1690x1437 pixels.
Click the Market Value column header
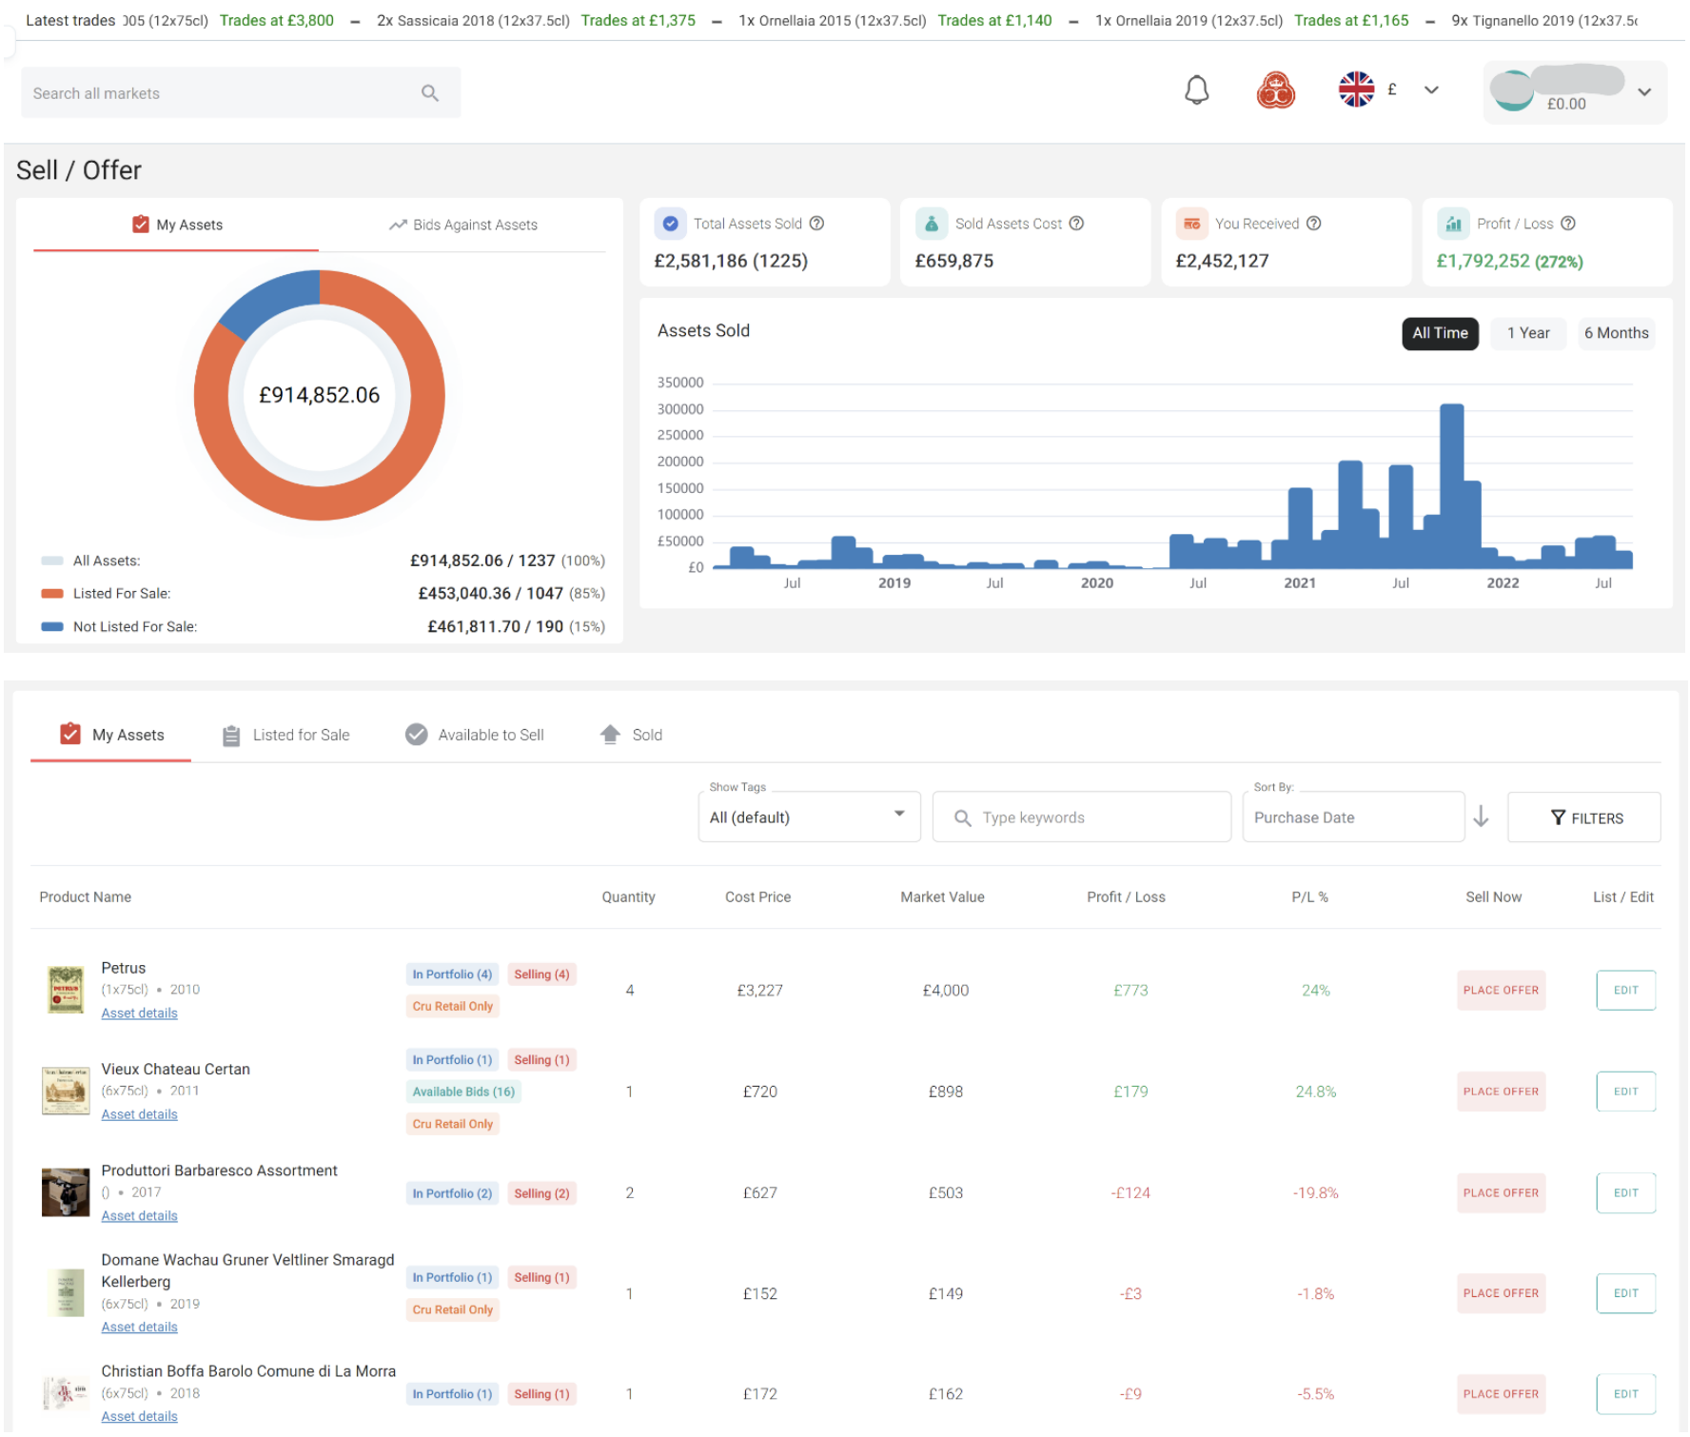tap(942, 897)
